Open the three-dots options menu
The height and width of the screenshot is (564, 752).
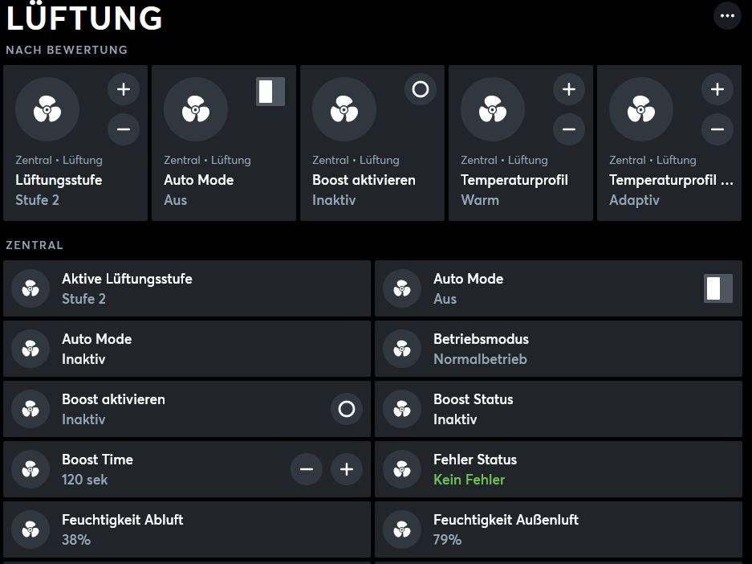tap(727, 16)
